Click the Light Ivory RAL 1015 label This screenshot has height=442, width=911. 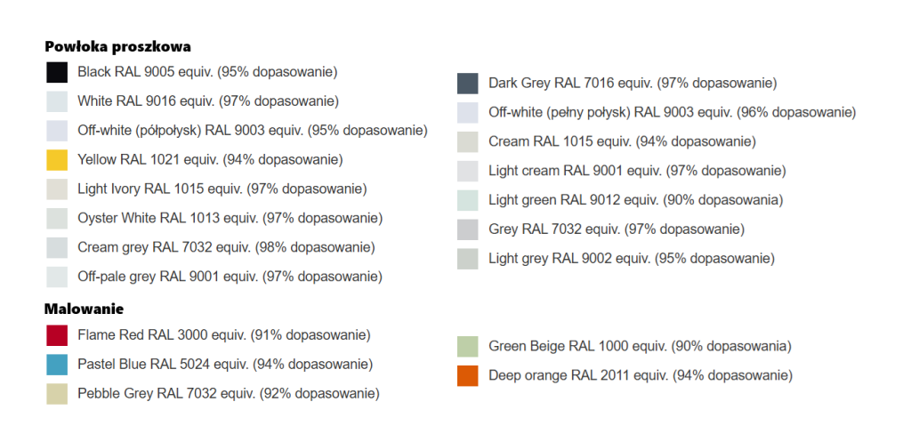[x=222, y=189]
